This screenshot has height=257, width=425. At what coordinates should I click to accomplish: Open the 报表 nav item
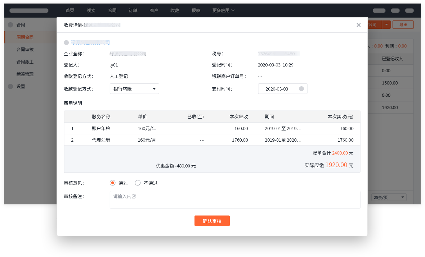tap(196, 10)
